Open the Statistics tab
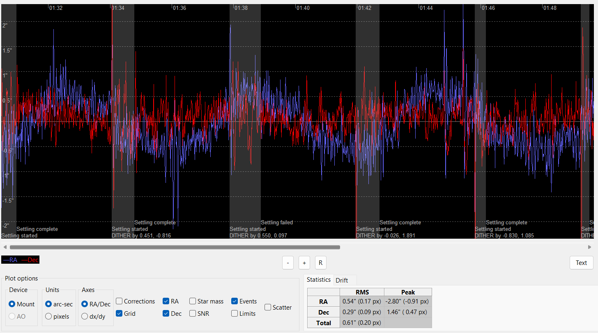This screenshot has width=598, height=333. pyautogui.click(x=319, y=280)
